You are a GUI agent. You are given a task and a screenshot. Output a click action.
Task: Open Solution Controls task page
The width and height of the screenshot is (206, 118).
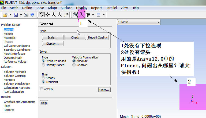tap(15, 76)
